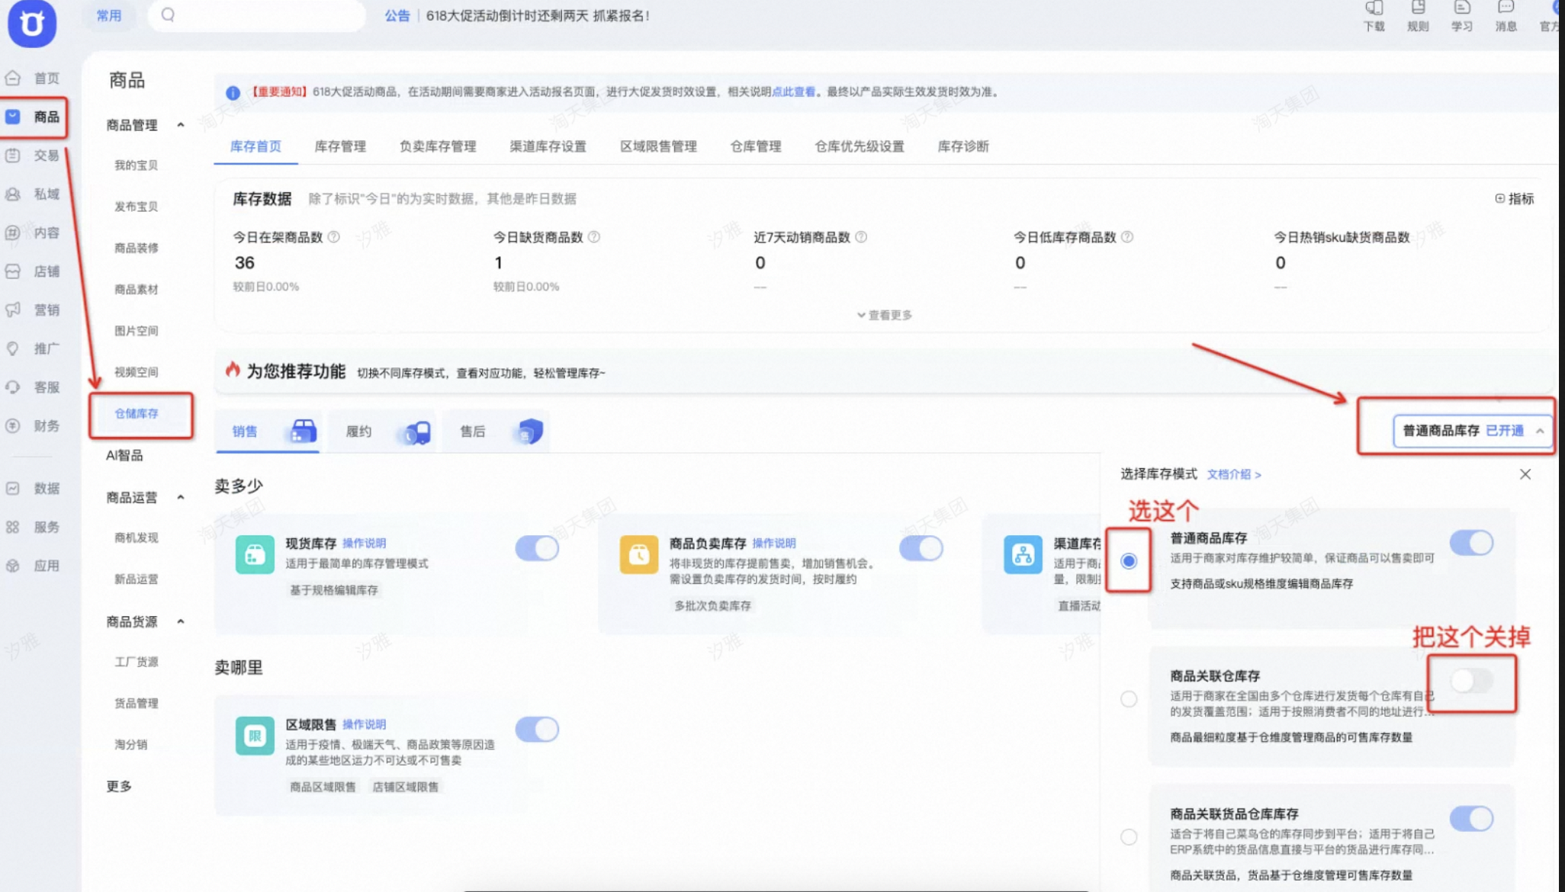The height and width of the screenshot is (892, 1565).
Task: Open the 数据 sidebar icon
Action: click(x=13, y=489)
